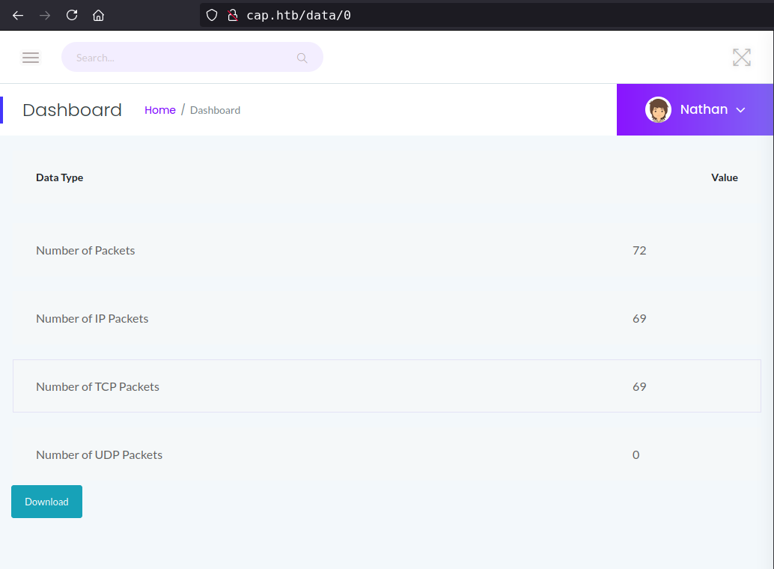
Task: Open the Nathan account menu
Action: point(704,110)
